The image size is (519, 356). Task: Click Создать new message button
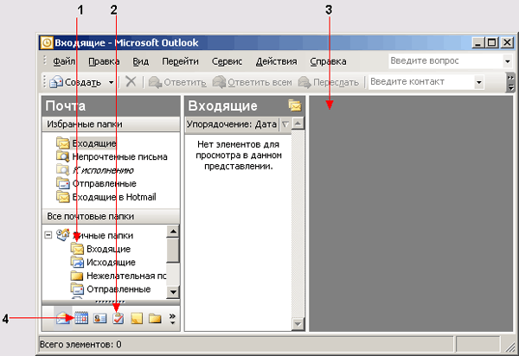click(75, 82)
